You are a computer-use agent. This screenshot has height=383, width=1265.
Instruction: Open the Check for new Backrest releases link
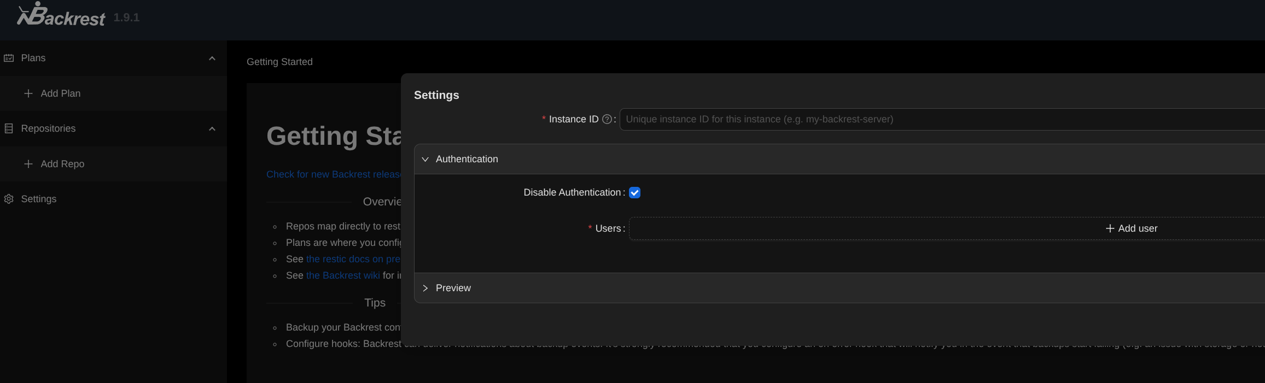pos(333,174)
